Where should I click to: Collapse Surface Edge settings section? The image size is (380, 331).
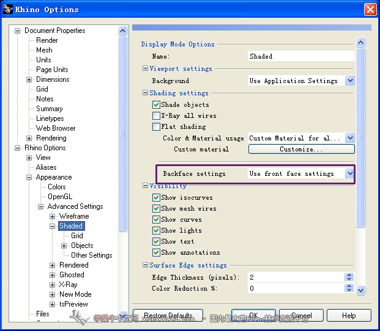tap(145, 265)
